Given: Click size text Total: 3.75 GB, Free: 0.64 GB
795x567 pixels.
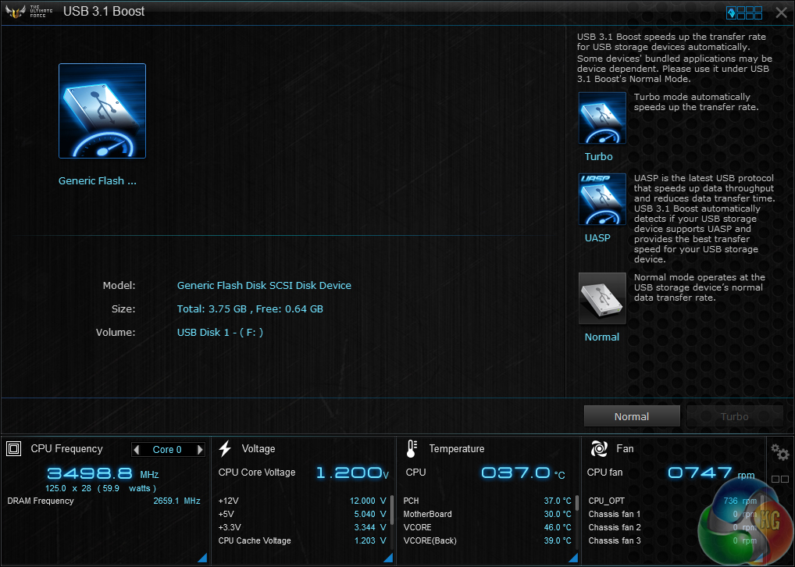Looking at the screenshot, I should 250,308.
